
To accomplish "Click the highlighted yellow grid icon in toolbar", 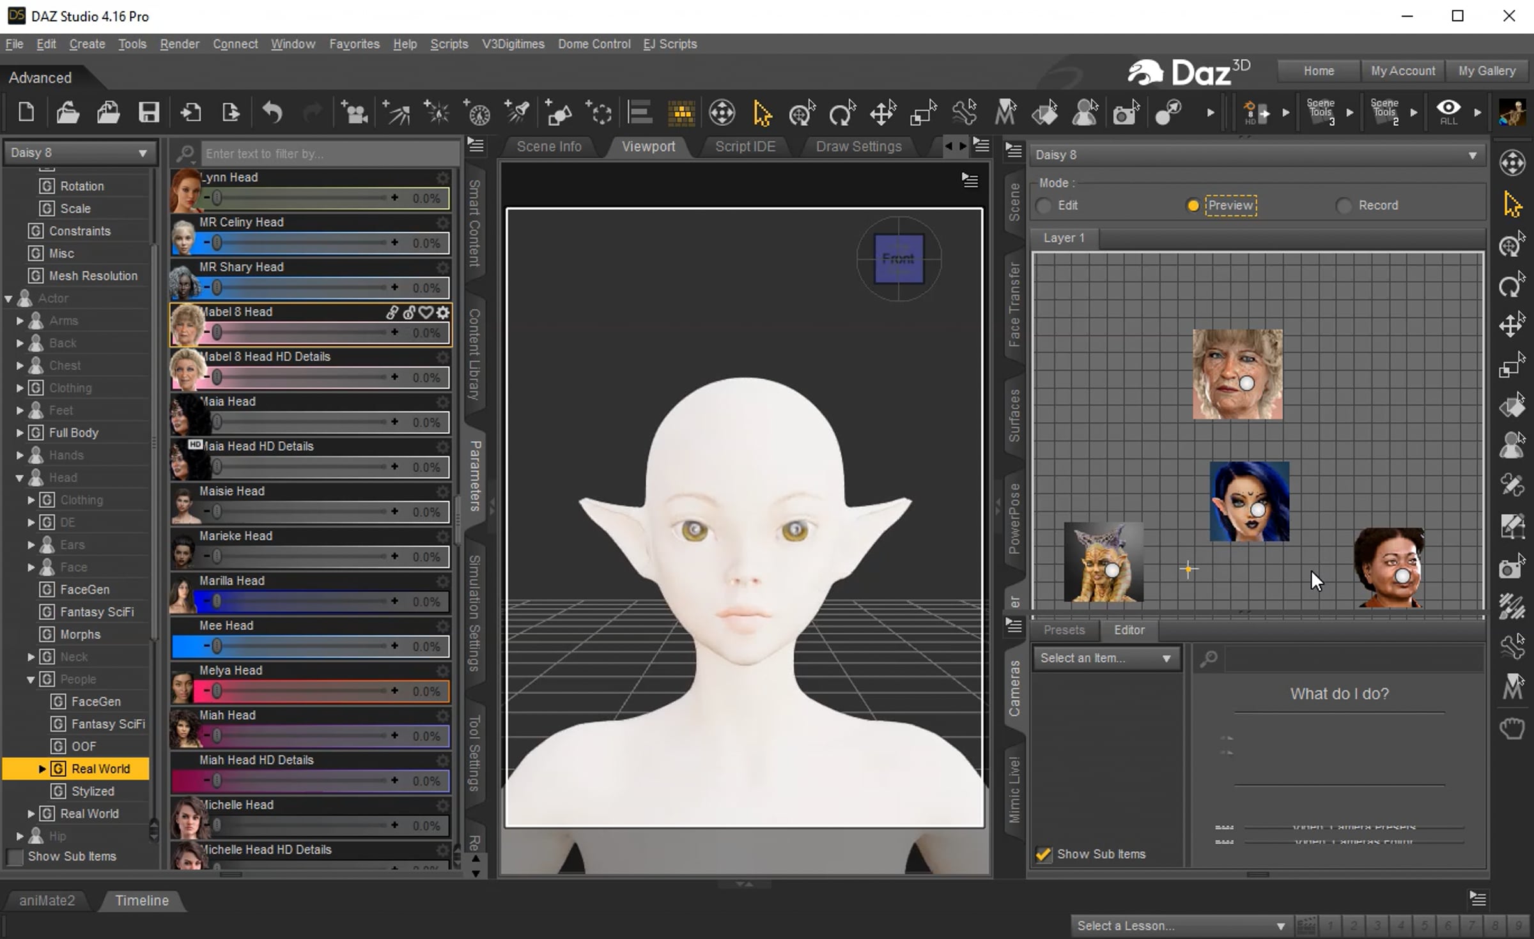I will (681, 113).
